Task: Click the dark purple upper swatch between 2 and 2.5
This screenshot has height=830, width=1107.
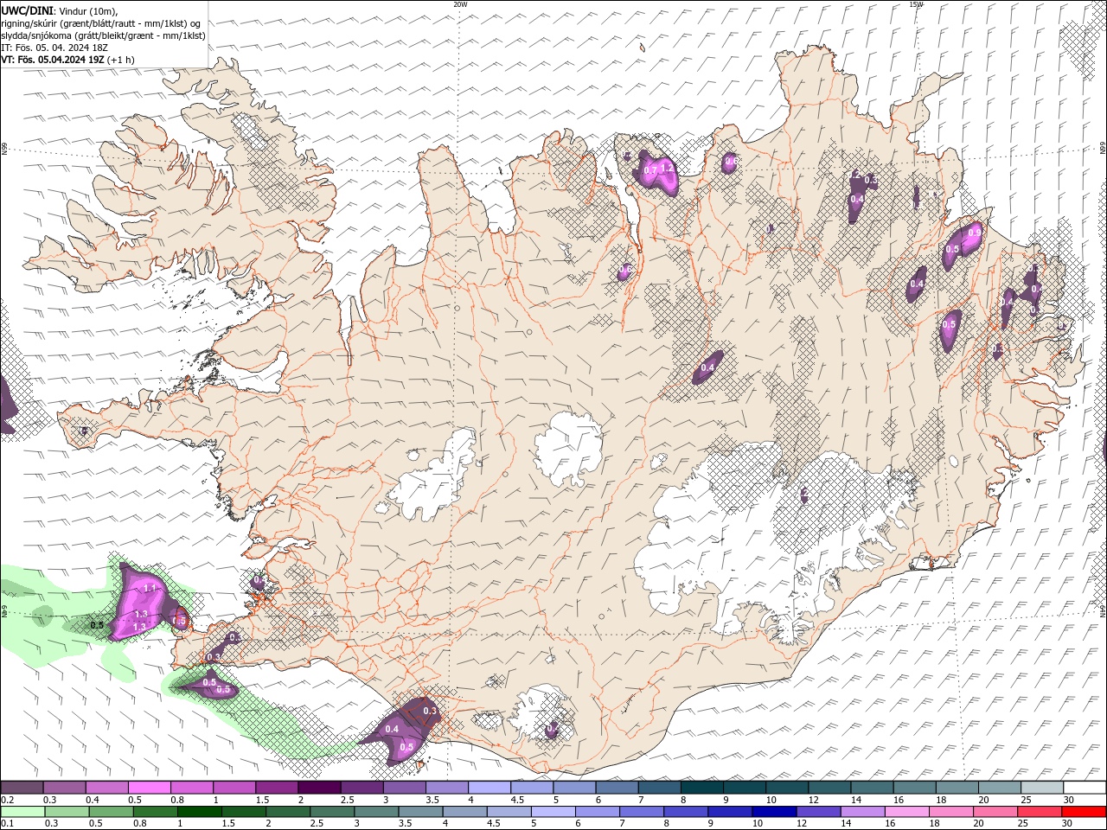Action: [319, 788]
